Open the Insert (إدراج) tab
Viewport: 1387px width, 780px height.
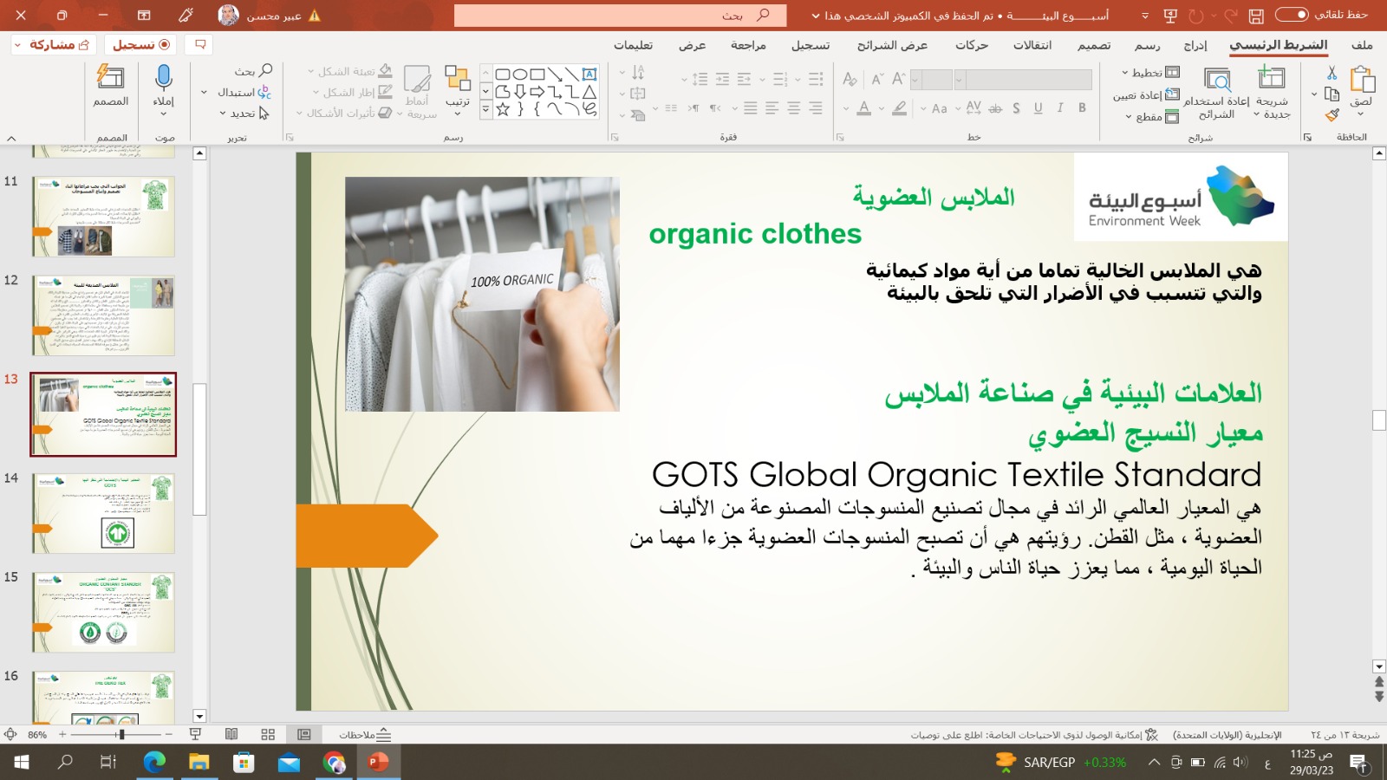pyautogui.click(x=1195, y=44)
